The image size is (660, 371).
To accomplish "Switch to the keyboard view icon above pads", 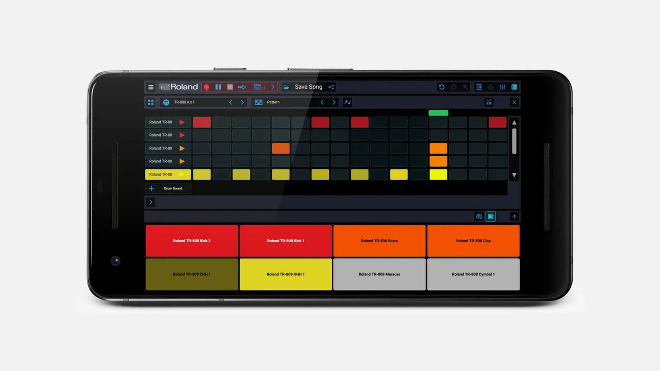I will pos(478,216).
